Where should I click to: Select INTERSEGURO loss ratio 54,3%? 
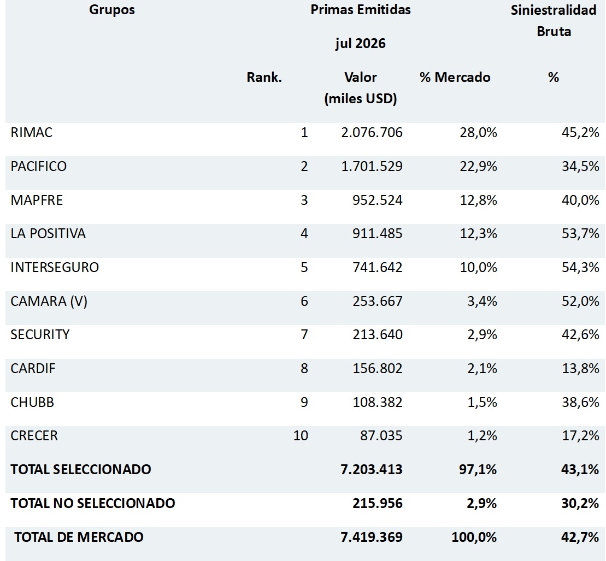click(x=580, y=267)
